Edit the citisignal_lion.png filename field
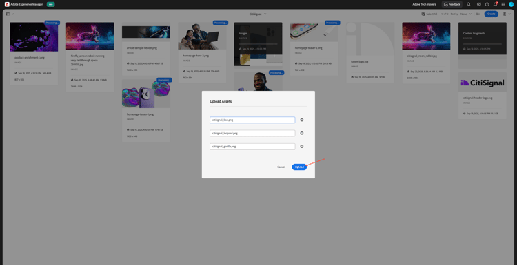The height and width of the screenshot is (265, 517). click(x=252, y=120)
